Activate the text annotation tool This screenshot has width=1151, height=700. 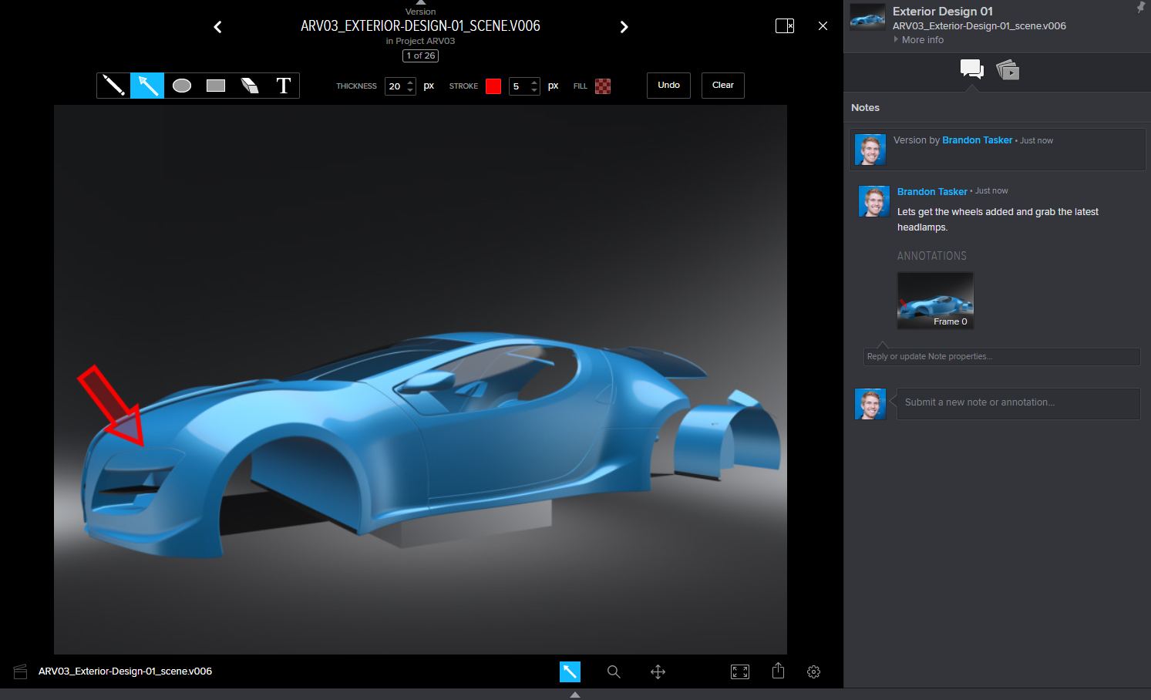coord(283,86)
